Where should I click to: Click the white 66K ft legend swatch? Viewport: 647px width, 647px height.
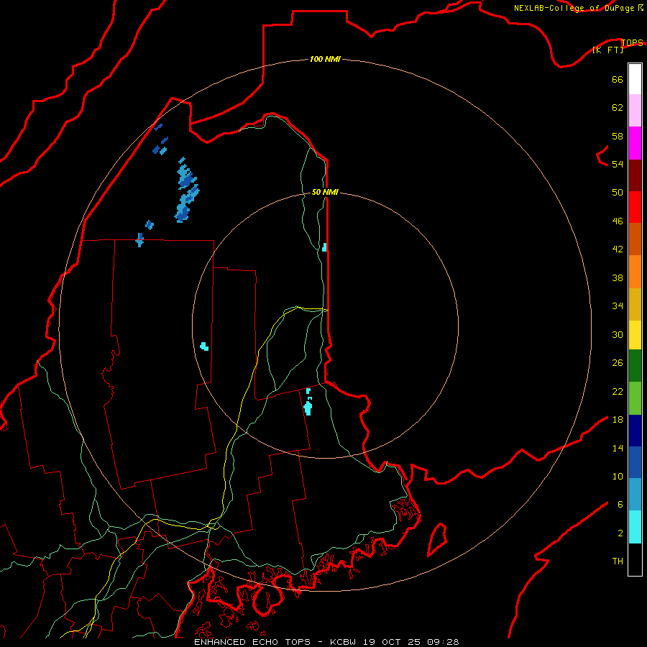(635, 79)
